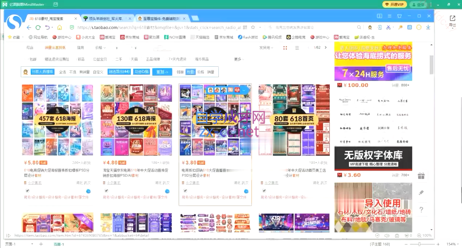Toggle checkbox under ¥3.80 product item

pyautogui.click(x=186, y=190)
